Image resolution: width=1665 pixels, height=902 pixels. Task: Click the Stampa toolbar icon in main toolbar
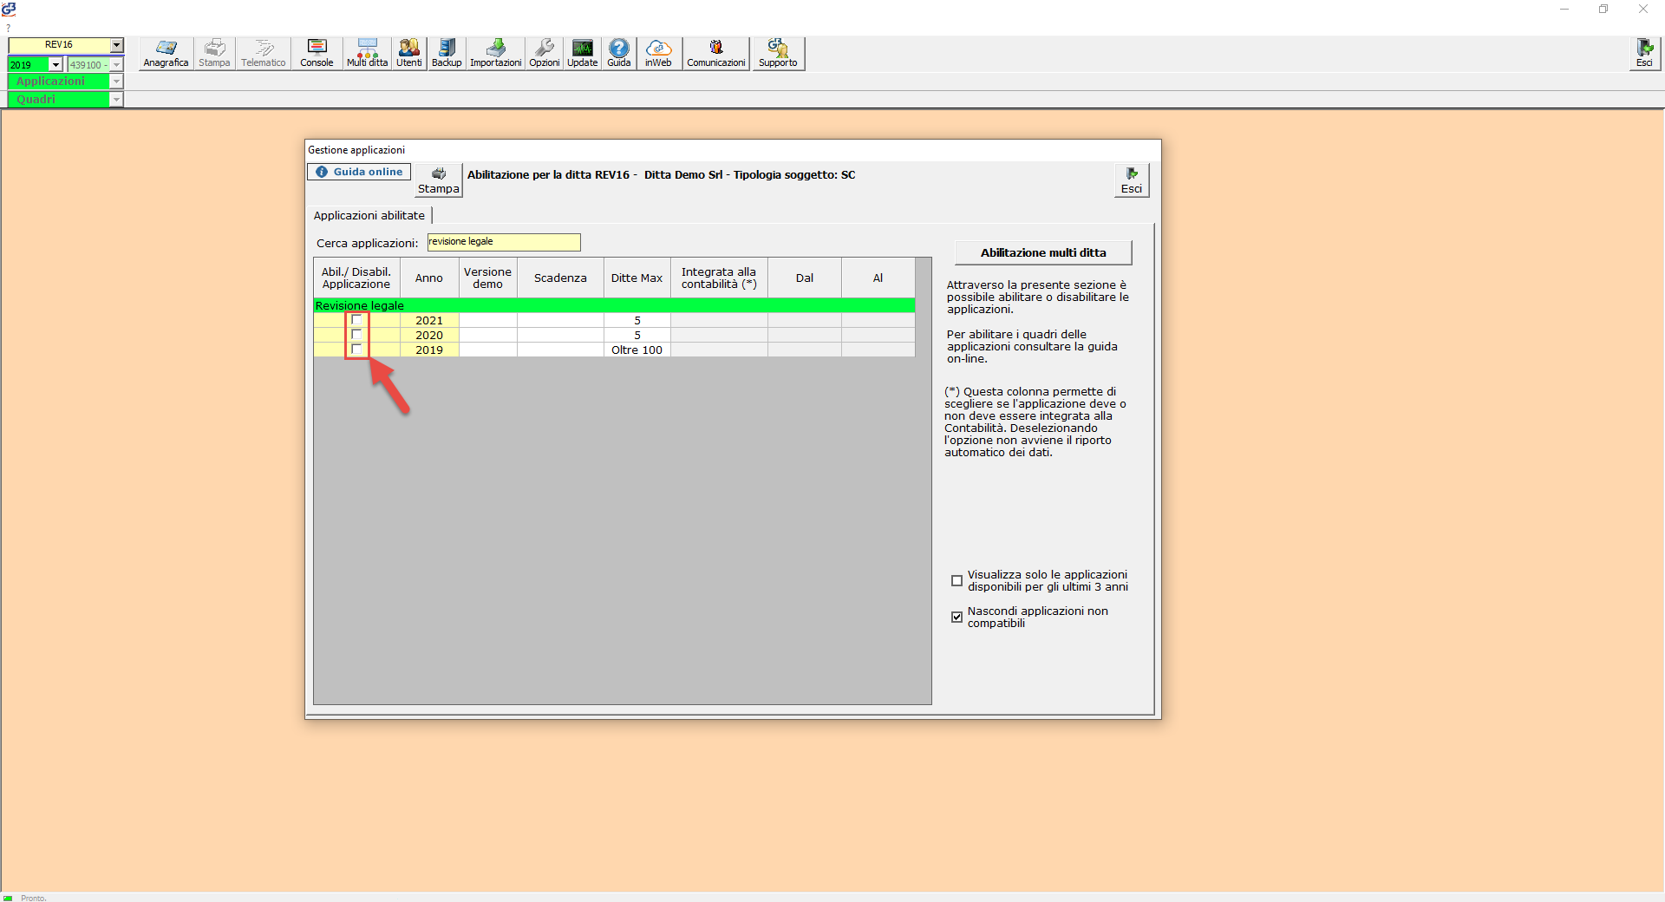pyautogui.click(x=214, y=53)
